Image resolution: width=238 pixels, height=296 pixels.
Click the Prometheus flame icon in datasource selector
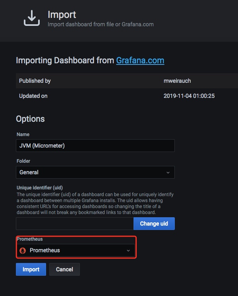(23, 250)
